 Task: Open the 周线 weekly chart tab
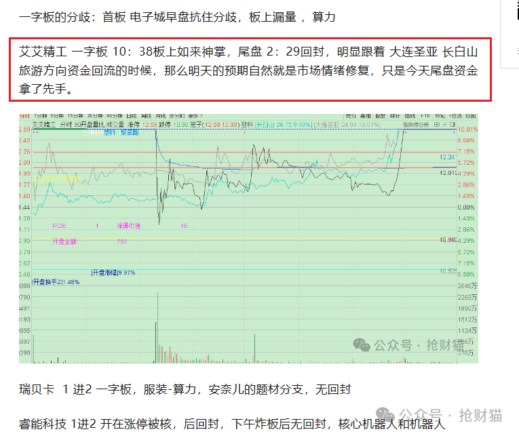(x=146, y=116)
